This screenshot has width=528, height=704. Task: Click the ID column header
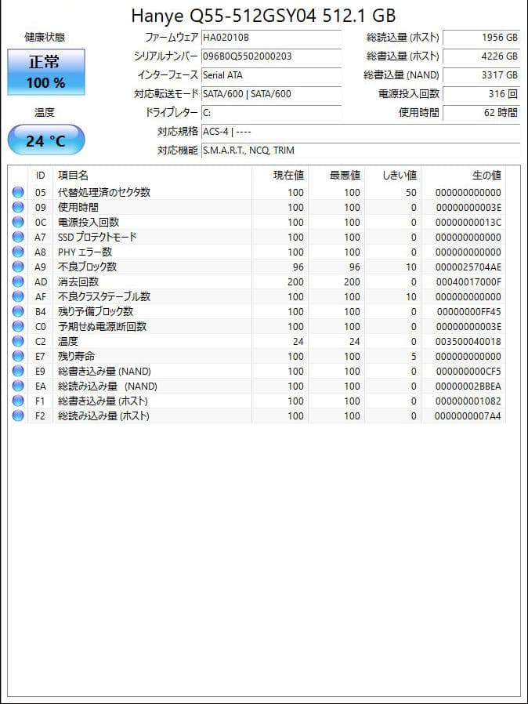coord(41,175)
